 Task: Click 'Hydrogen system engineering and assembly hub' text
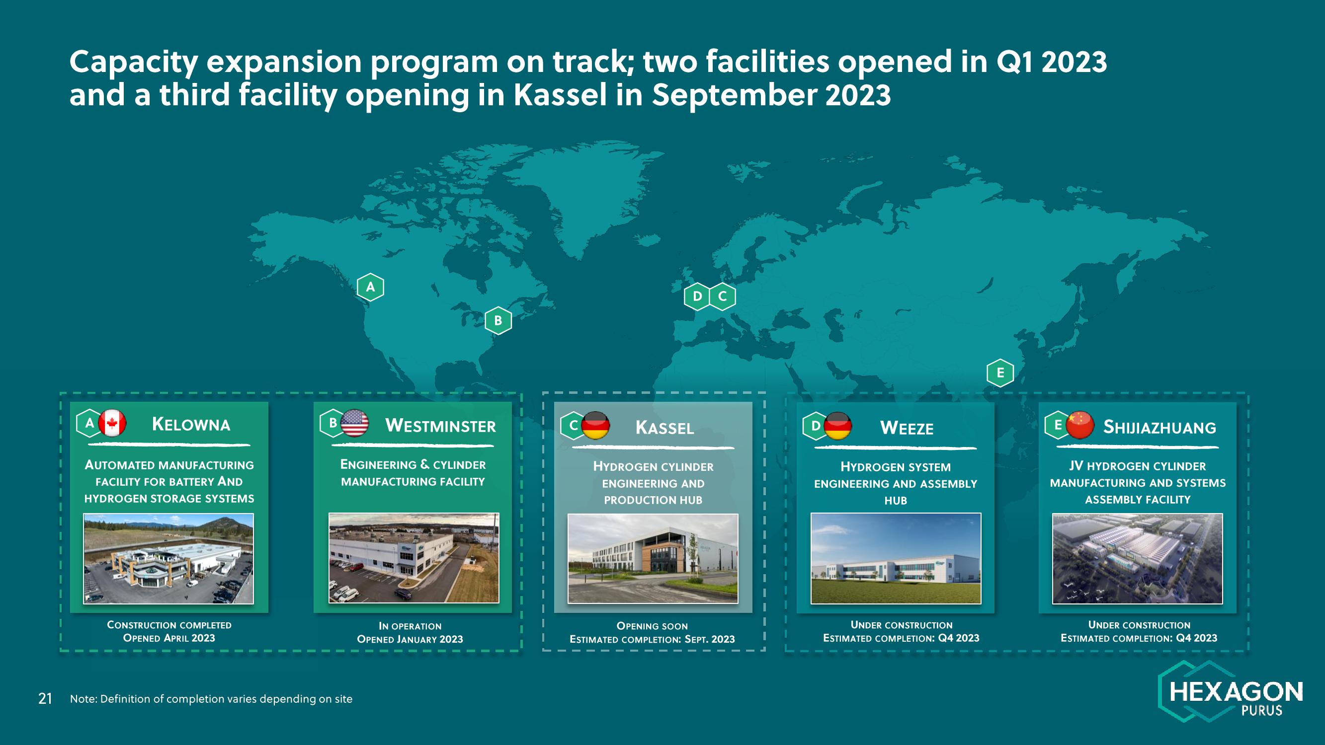tap(896, 484)
